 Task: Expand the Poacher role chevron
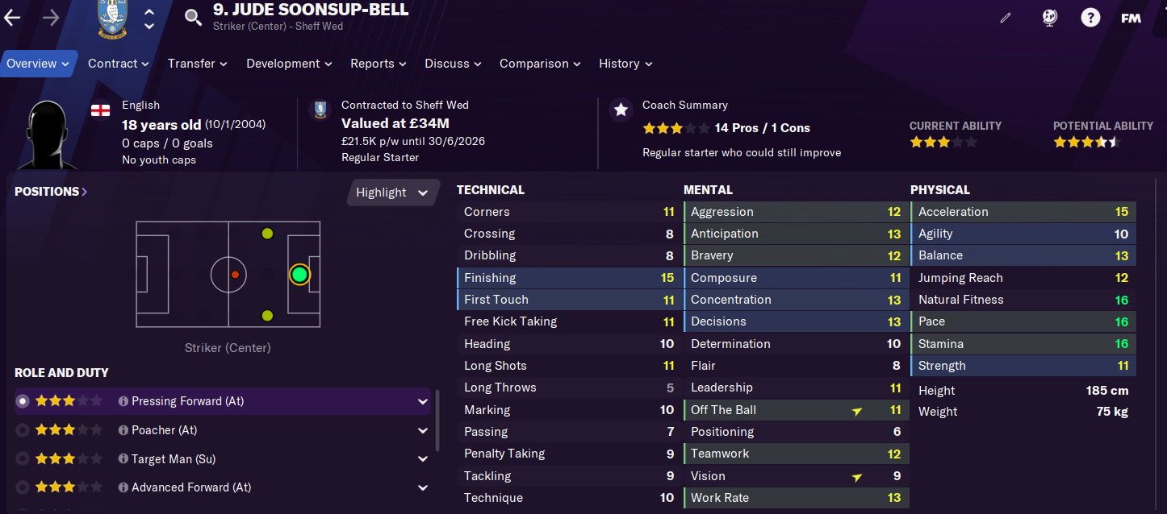pos(422,430)
